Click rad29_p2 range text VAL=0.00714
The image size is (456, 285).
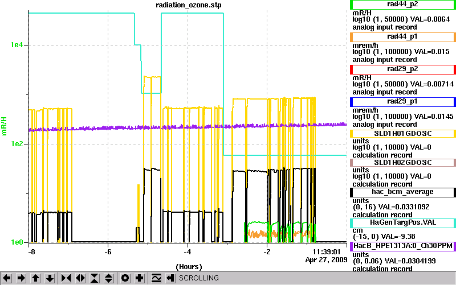pyautogui.click(x=432, y=84)
